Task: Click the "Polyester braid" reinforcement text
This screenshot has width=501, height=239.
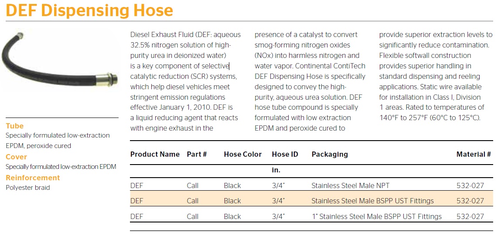Action: tap(27, 188)
